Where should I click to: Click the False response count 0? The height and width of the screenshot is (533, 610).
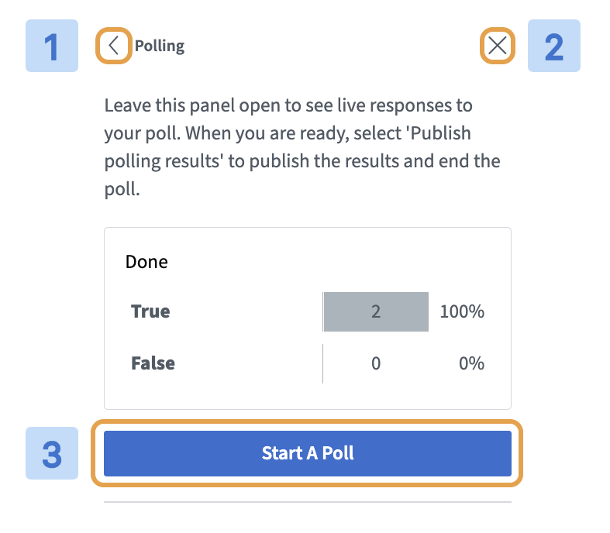coord(376,363)
